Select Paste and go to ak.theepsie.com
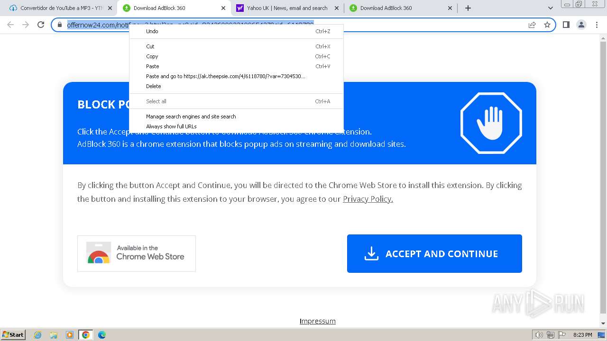This screenshot has width=607, height=341. coord(236,76)
